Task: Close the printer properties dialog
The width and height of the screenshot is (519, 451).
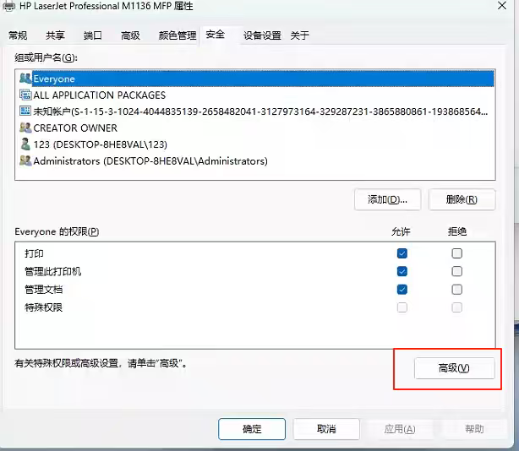Action: coord(502,5)
